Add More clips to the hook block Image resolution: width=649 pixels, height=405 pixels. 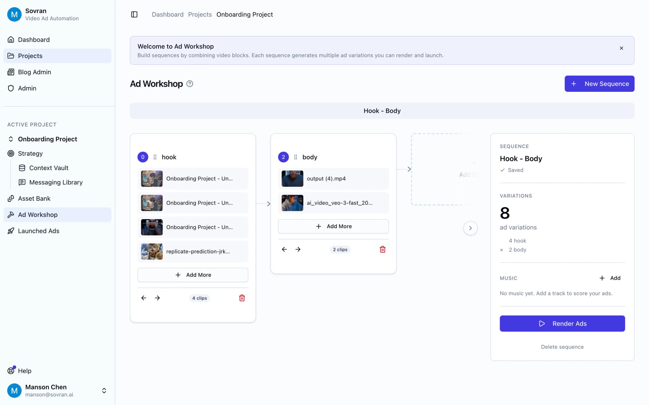point(193,275)
